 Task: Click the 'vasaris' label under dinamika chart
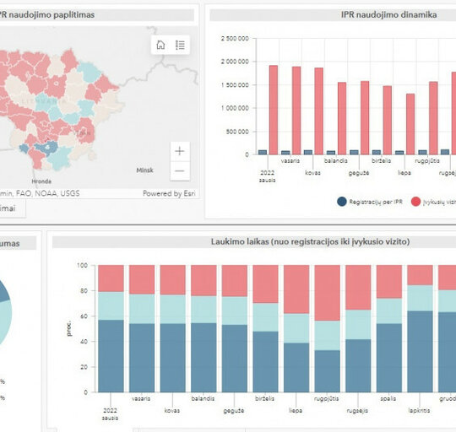[x=290, y=160]
